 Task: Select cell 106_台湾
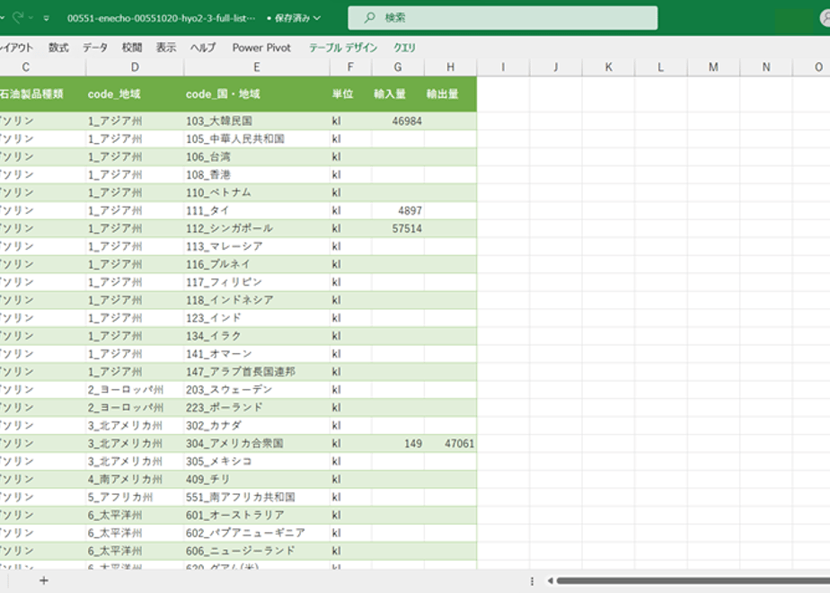(256, 156)
